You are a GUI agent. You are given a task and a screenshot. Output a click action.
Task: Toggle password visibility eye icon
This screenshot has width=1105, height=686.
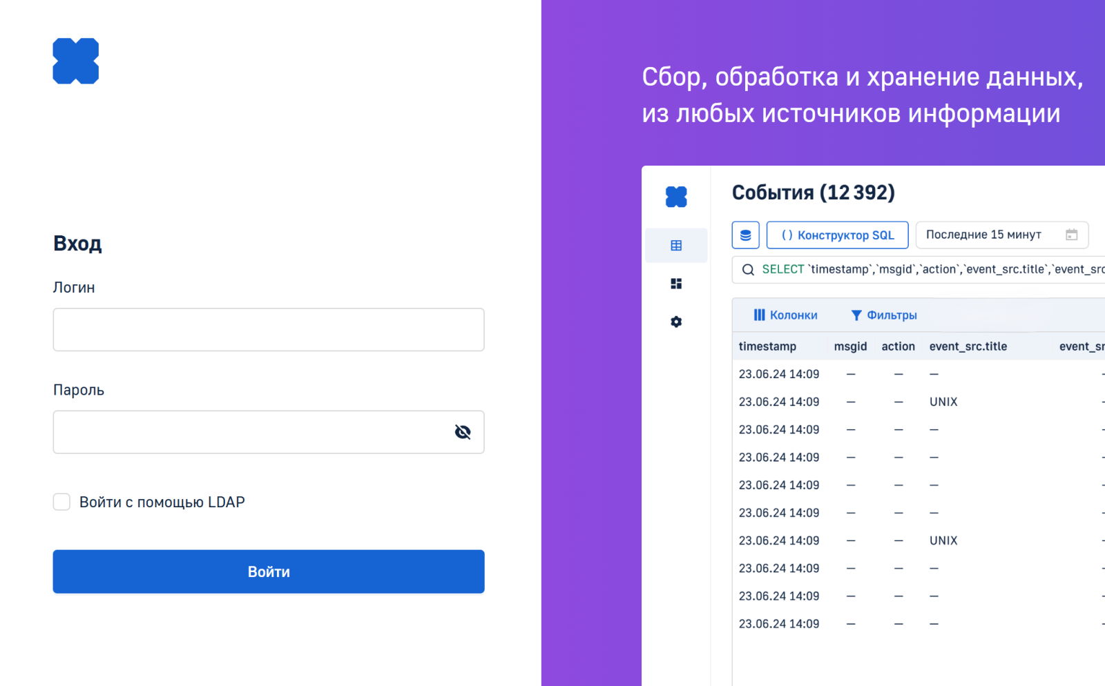[463, 432]
